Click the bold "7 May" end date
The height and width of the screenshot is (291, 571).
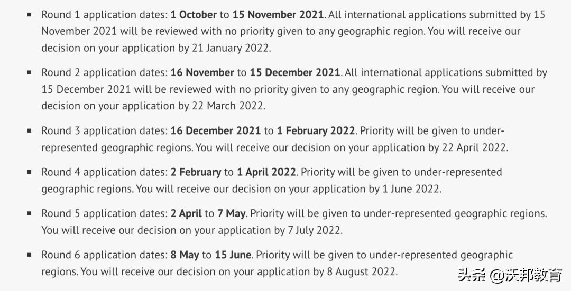coord(232,213)
